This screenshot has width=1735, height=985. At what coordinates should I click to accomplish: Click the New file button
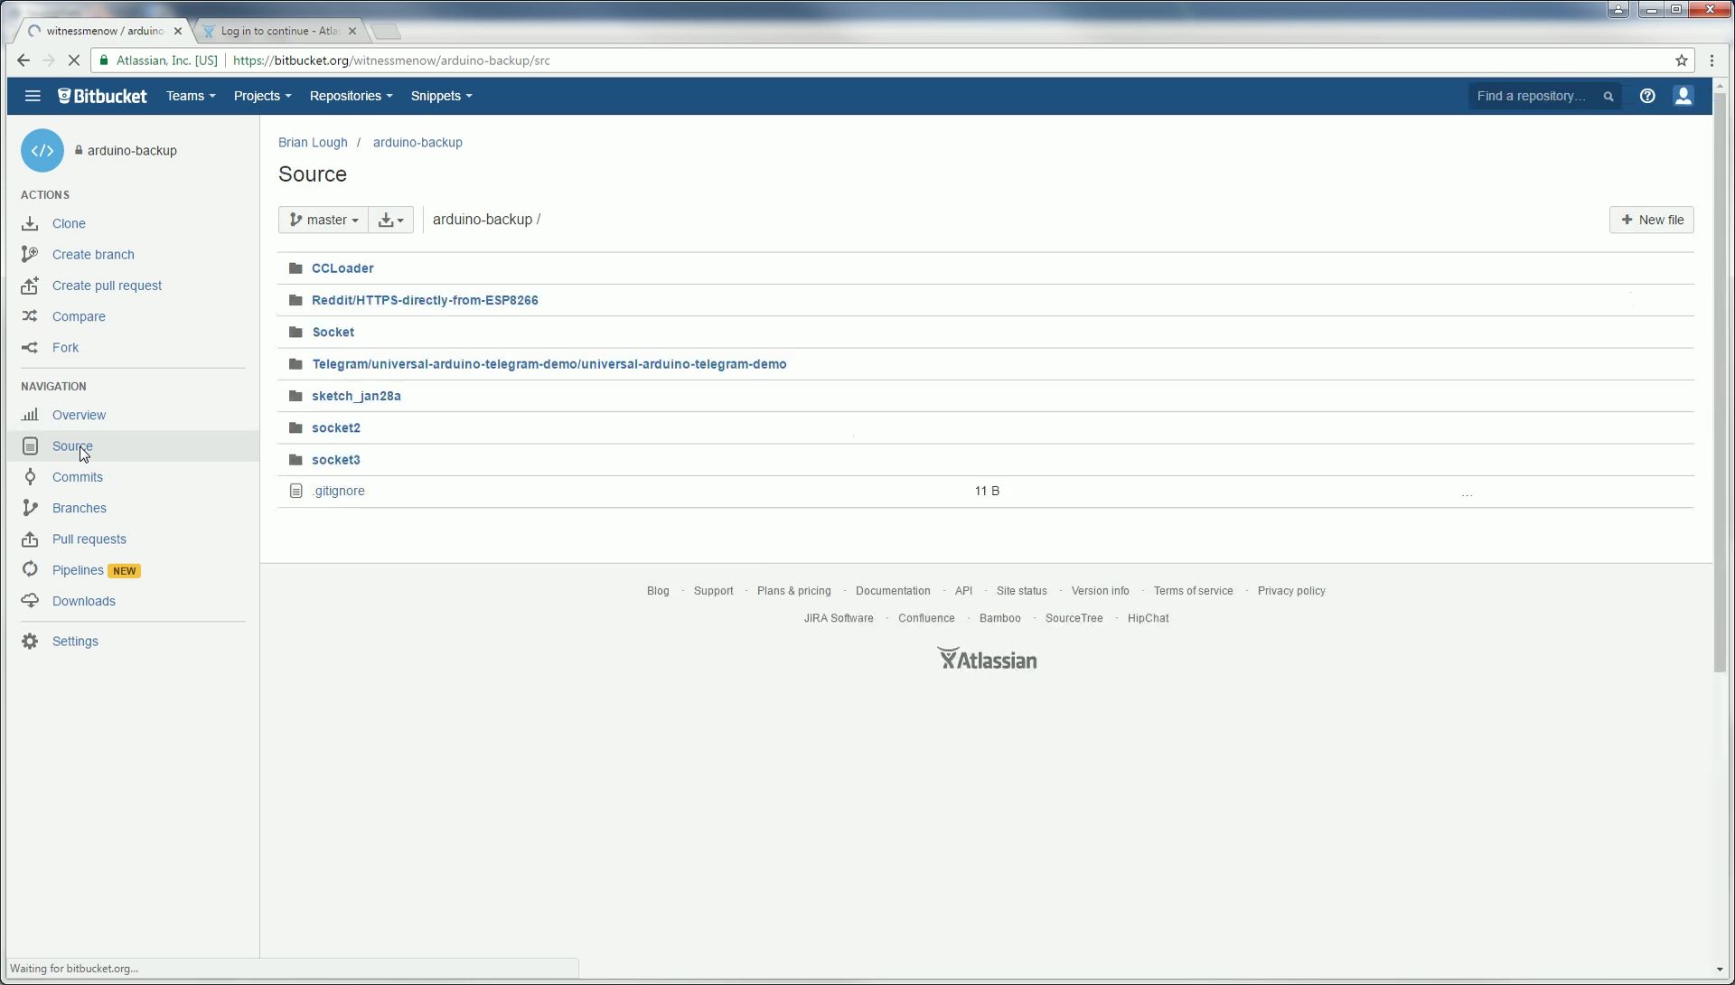point(1651,220)
